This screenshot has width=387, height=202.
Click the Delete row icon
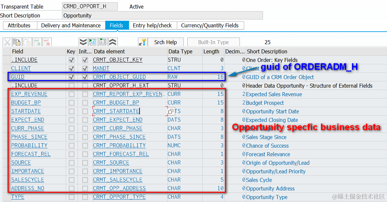click(x=47, y=42)
